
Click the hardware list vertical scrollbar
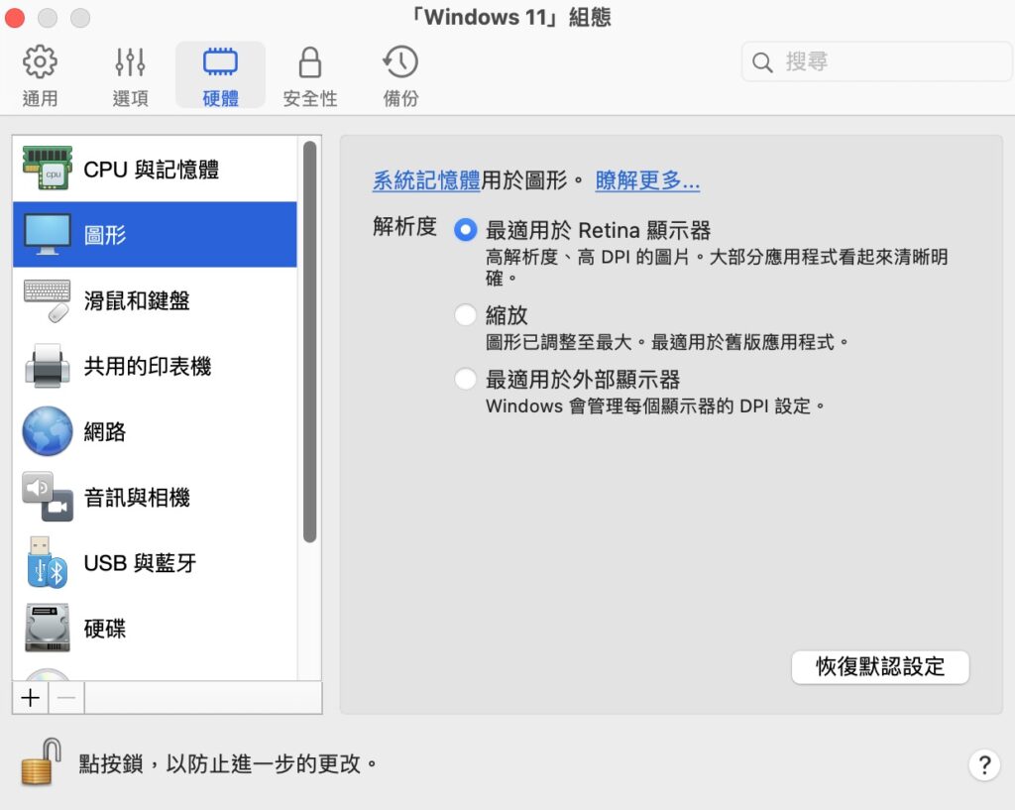click(x=309, y=341)
